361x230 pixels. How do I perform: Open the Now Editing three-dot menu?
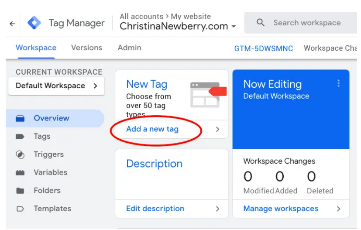click(338, 83)
